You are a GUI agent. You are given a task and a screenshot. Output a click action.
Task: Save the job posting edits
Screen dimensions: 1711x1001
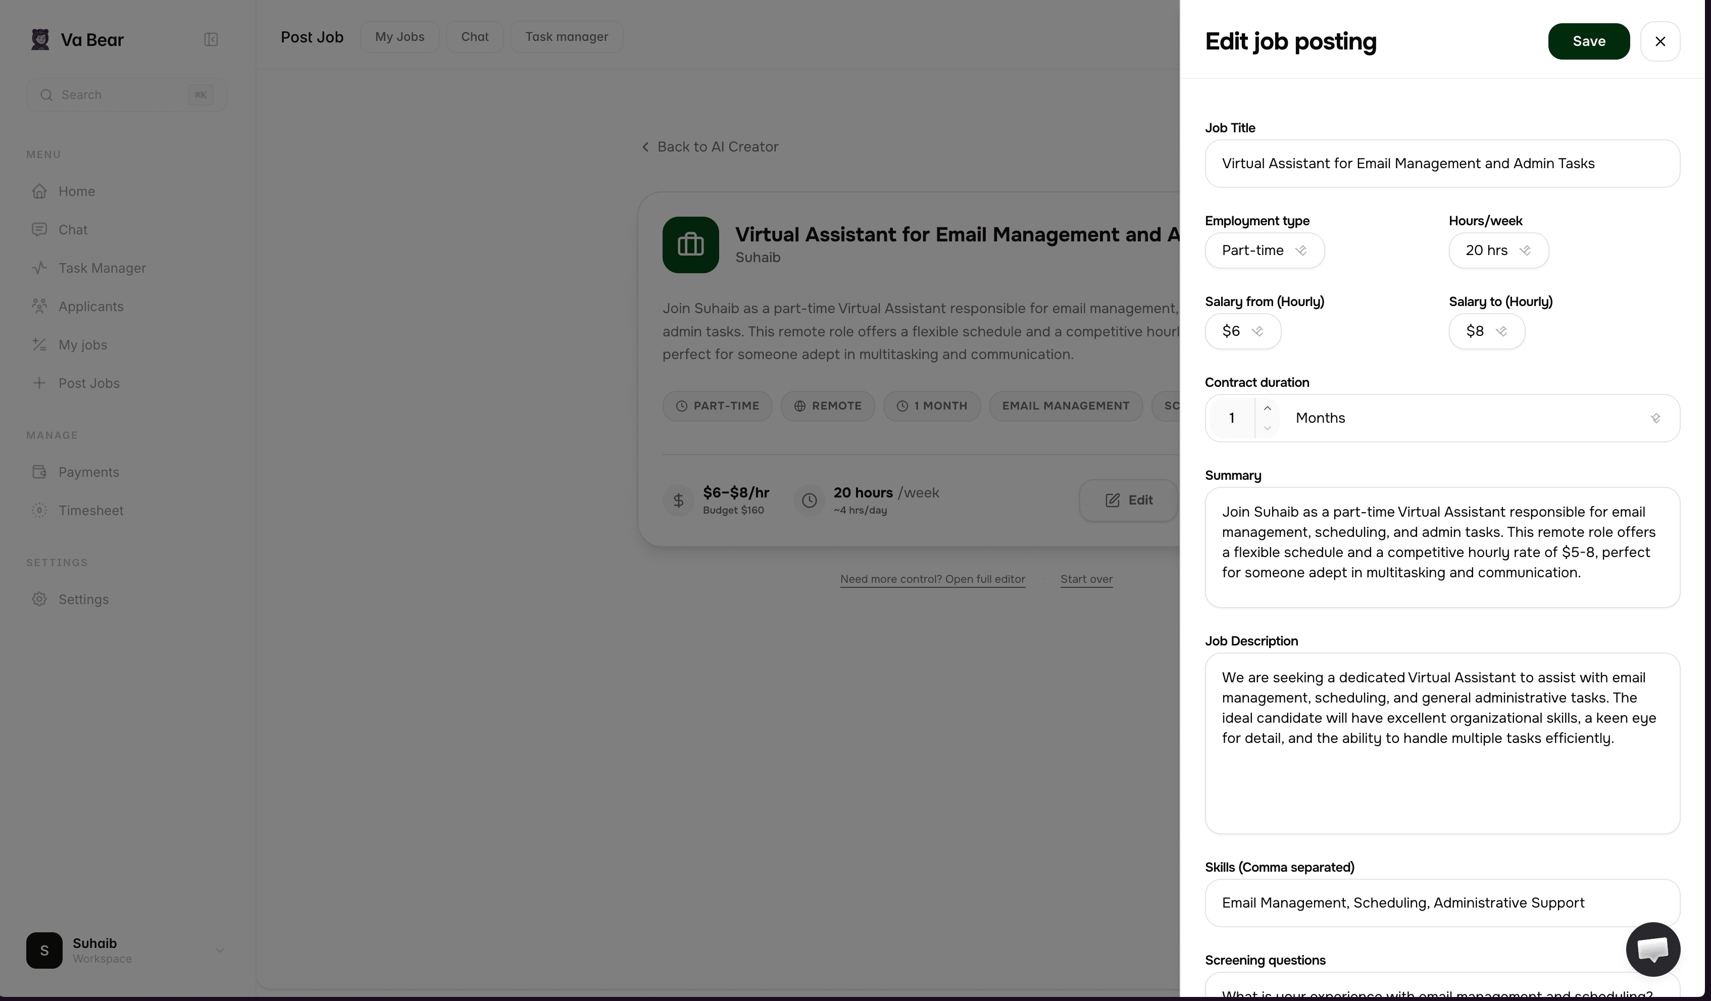[x=1589, y=41]
